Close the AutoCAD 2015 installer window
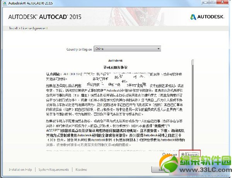 (223, 2)
